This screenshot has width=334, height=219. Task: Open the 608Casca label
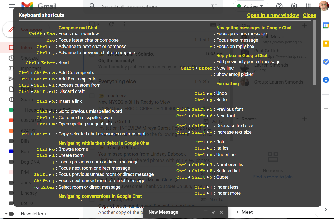[31, 120]
